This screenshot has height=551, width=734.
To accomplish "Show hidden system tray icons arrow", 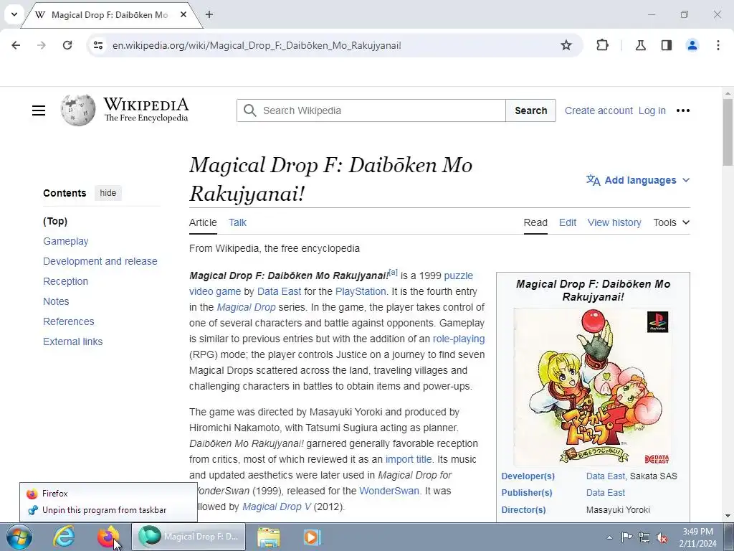I will tap(609, 537).
